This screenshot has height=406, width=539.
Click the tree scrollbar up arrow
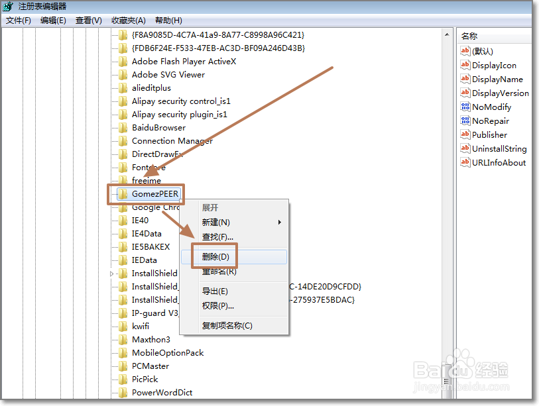coord(447,34)
